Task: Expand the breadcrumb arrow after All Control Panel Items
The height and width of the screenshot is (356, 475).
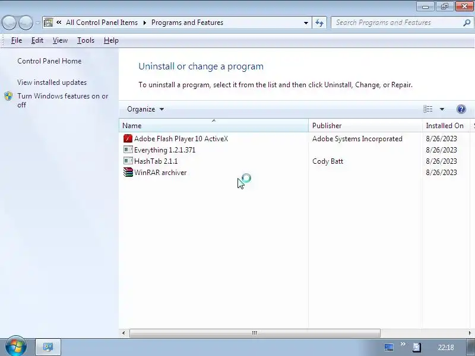Action: pos(144,23)
